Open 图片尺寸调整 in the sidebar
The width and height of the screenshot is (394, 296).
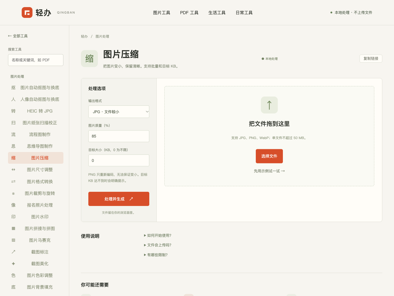pyautogui.click(x=36, y=170)
